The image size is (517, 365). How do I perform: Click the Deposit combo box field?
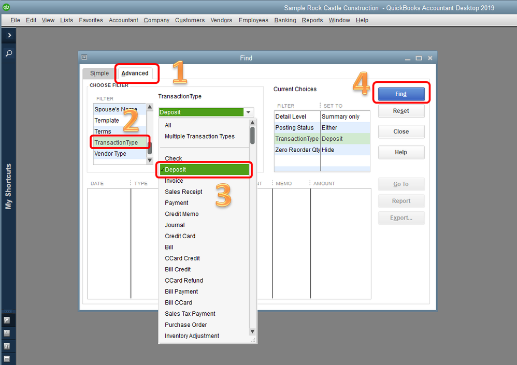point(201,112)
